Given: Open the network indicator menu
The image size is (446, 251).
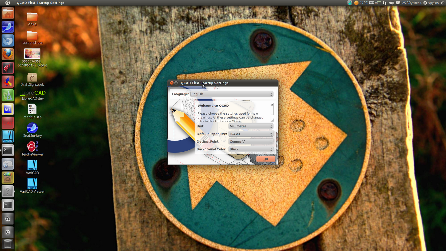Looking at the screenshot, I should [x=385, y=3].
